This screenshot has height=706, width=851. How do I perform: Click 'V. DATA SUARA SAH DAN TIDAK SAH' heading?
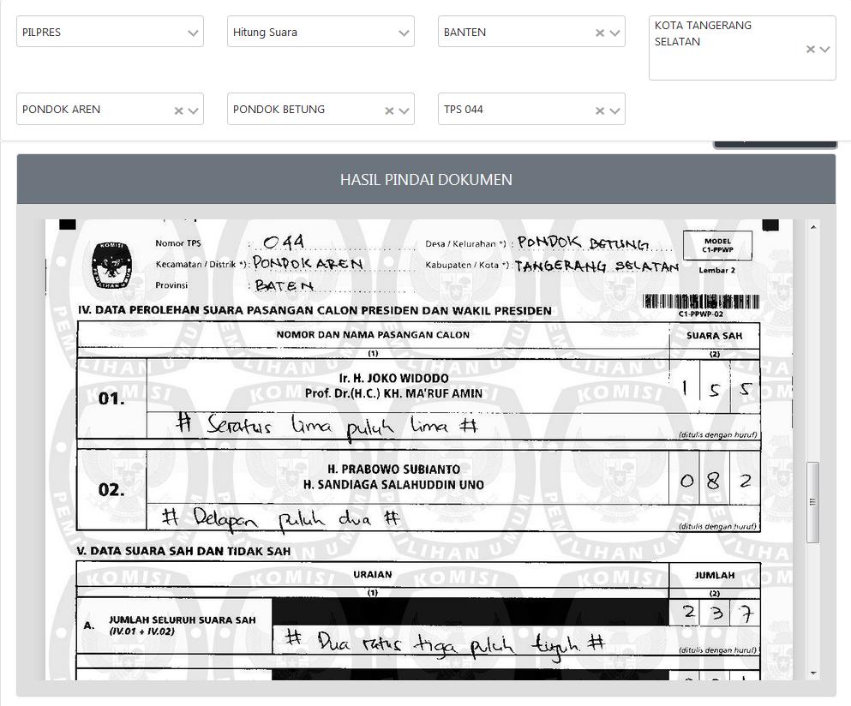tap(184, 551)
